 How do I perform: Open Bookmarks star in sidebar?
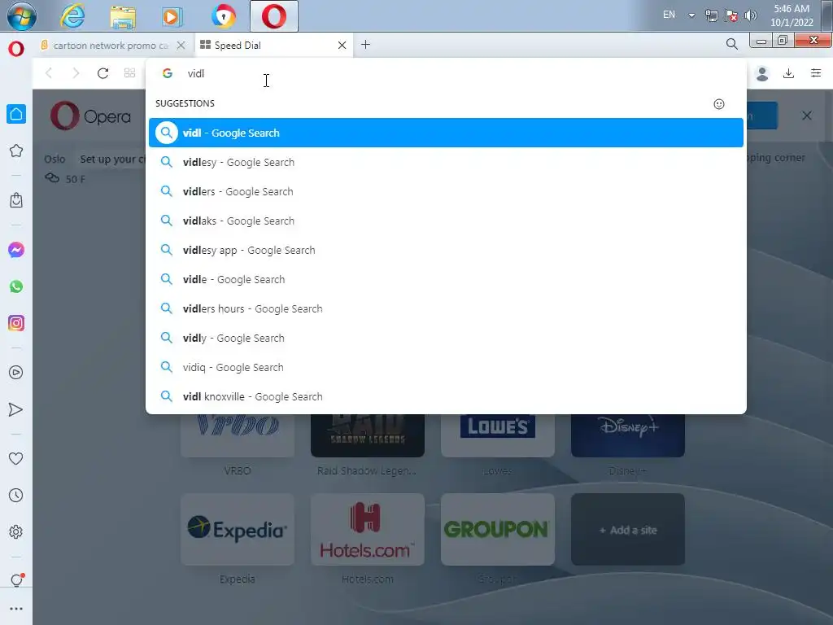pyautogui.click(x=16, y=151)
